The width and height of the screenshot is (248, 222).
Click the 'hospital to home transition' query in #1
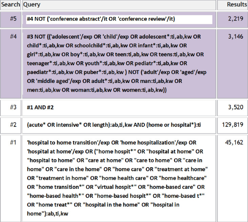[117, 178]
